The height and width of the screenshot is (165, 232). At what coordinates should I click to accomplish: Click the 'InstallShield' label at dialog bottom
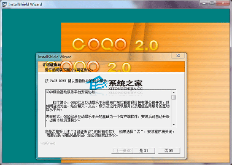point(47,143)
